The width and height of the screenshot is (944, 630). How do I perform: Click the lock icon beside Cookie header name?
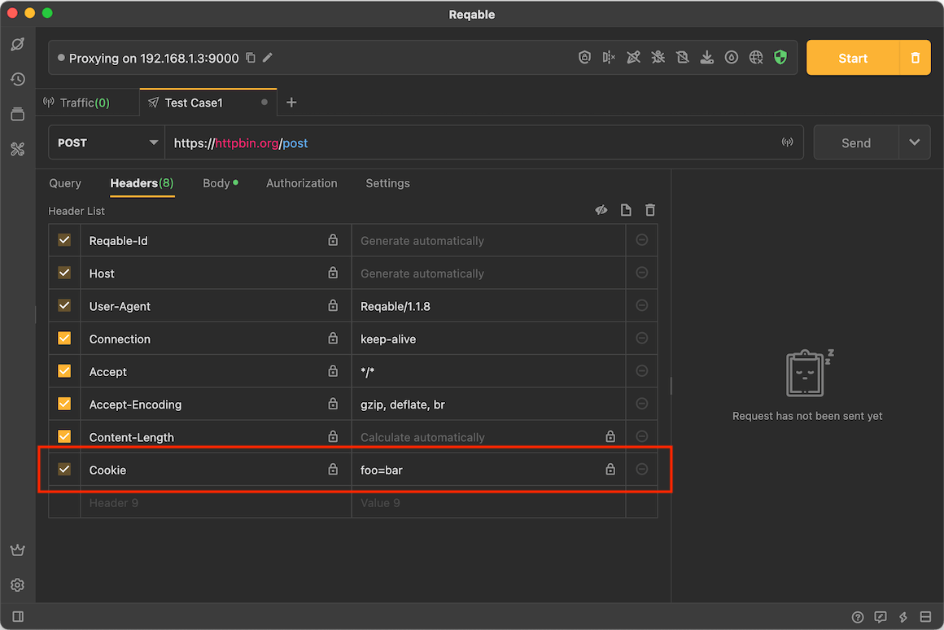(333, 469)
